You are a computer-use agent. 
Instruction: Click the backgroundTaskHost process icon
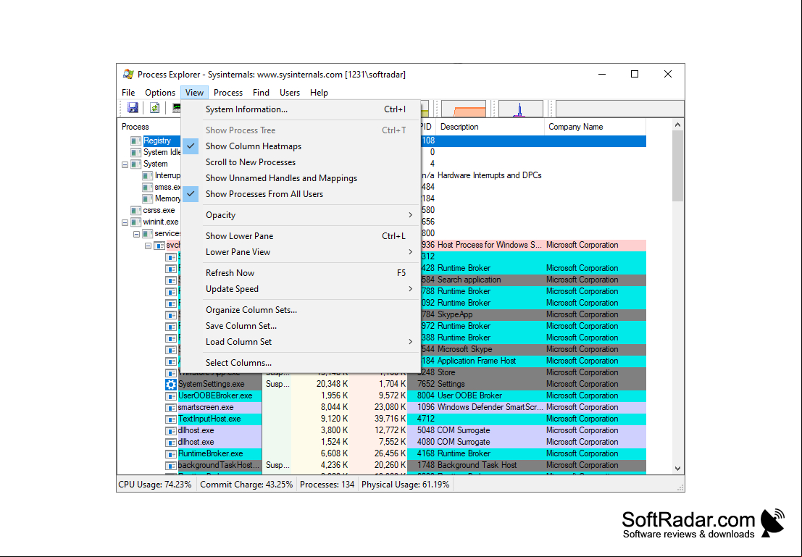[171, 466]
